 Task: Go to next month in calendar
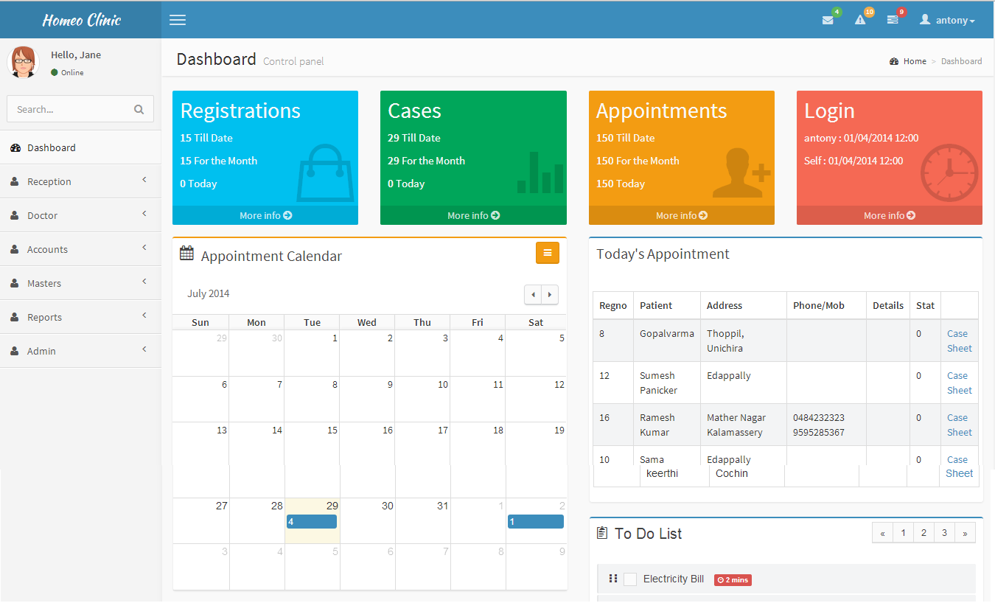tap(550, 294)
